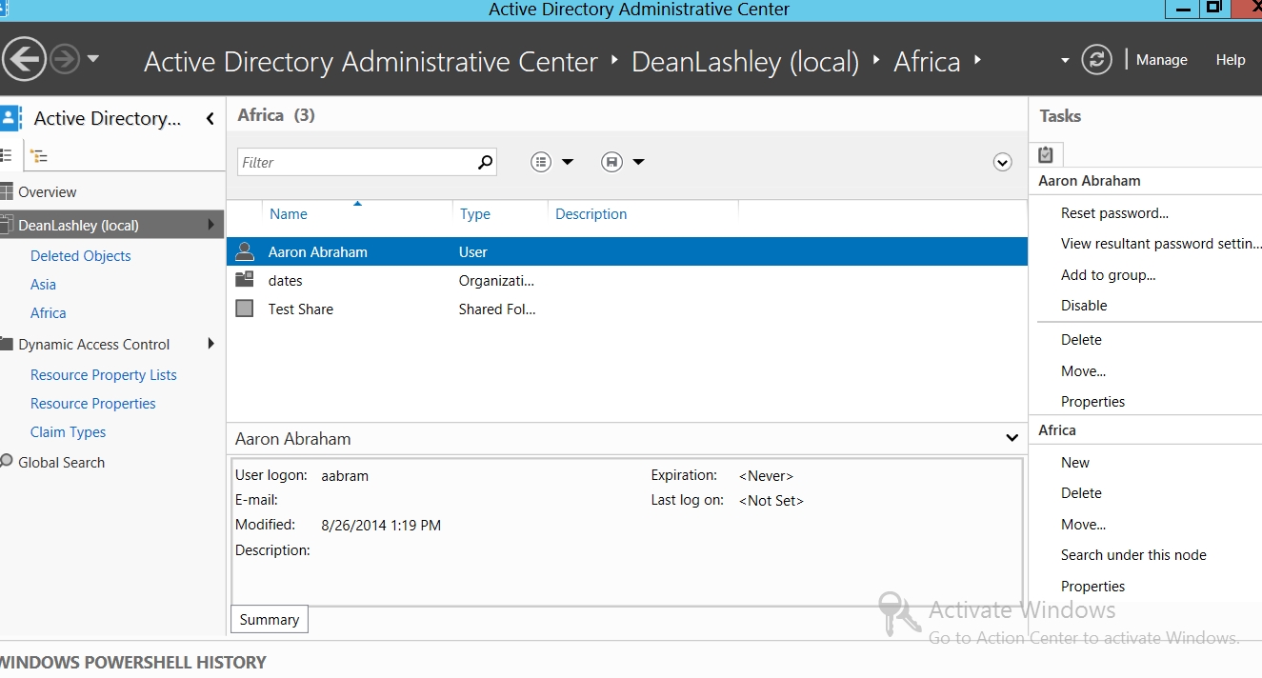Screen dimensions: 1262x678
Task: Click Delete under Aaron Abraham tasks
Action: pos(1081,340)
